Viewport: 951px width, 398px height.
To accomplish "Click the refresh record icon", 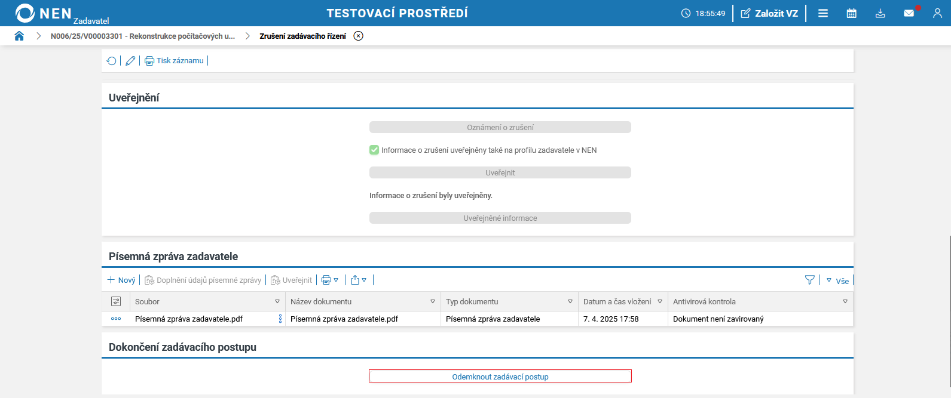I will point(112,61).
